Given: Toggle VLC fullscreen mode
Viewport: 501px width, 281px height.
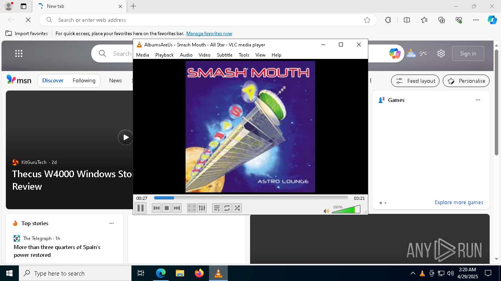Looking at the screenshot, I should click(191, 208).
